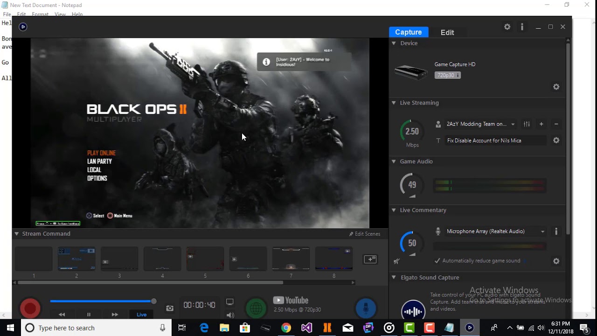Open Windows Start menu
Image resolution: width=597 pixels, height=336 pixels.
coord(11,328)
